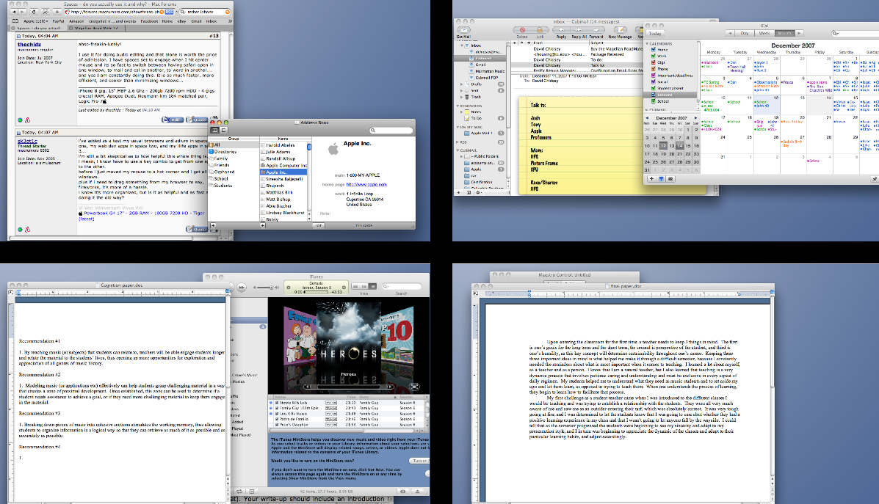The image size is (879, 504).
Task: Click the iTunes playback progress bar
Action: [x=316, y=292]
